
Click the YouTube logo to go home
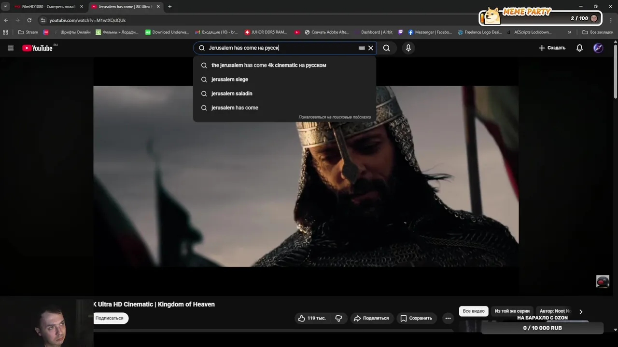click(38, 48)
